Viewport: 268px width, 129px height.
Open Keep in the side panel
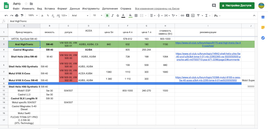(x=263, y=28)
